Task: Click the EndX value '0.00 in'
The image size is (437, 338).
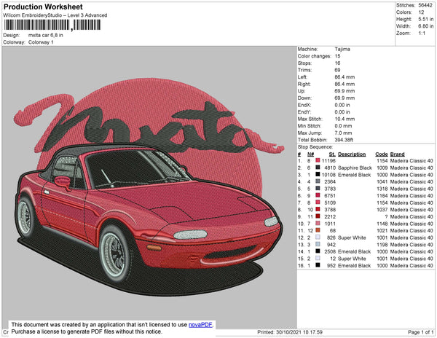Action: 342,105
